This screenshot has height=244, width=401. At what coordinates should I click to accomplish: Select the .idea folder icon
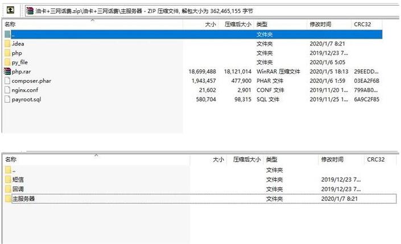pos(7,44)
